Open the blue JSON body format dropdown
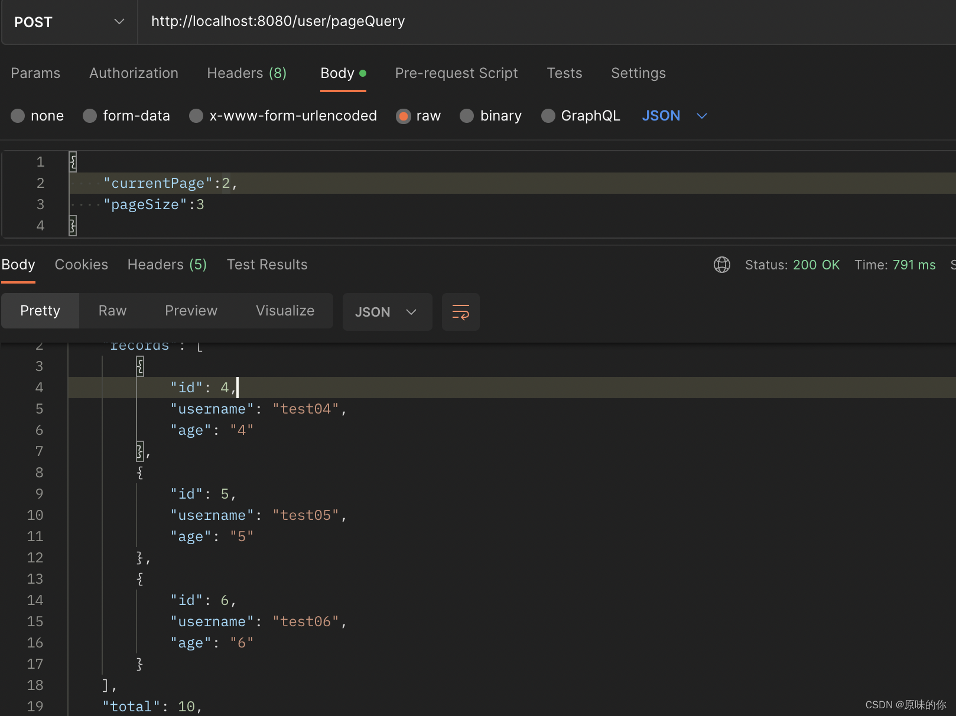 pyautogui.click(x=674, y=116)
